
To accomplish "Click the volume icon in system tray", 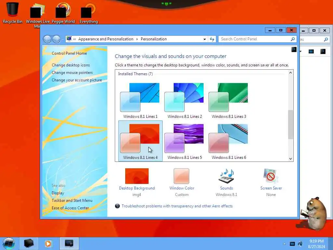I will coord(300,244).
